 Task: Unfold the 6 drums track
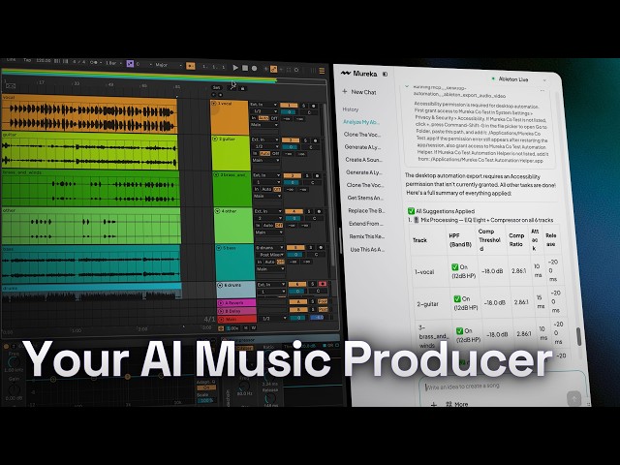tap(220, 285)
